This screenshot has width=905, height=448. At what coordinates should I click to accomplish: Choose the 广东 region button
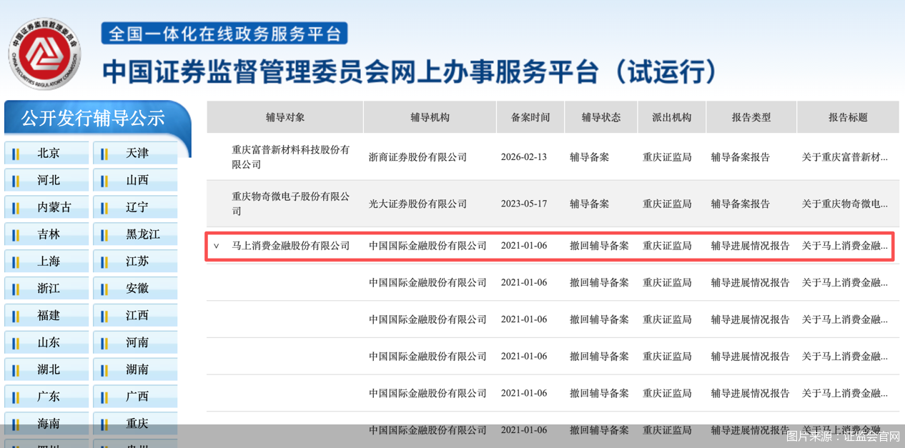(46, 397)
